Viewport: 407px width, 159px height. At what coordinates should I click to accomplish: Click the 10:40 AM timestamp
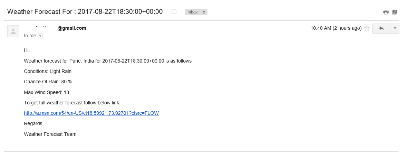(336, 28)
